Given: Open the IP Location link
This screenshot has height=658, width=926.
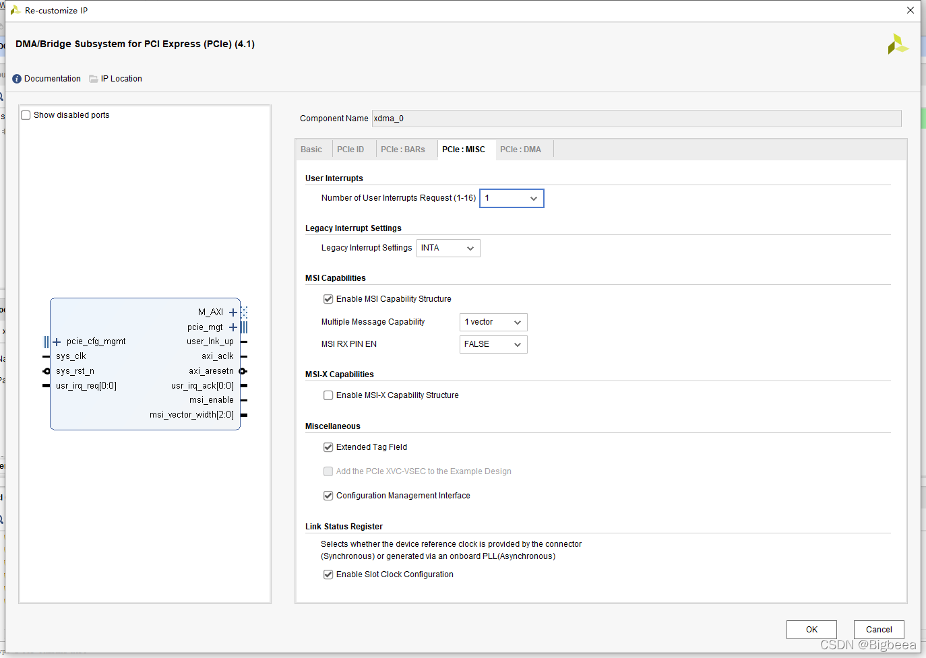Looking at the screenshot, I should coord(121,79).
